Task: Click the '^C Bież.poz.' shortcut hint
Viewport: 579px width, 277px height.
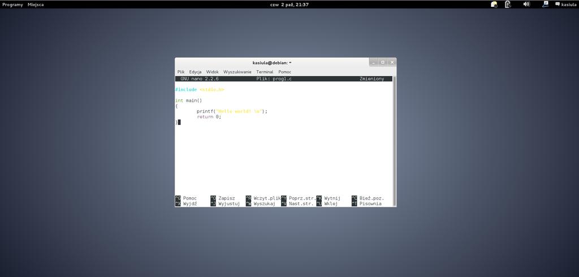Action: point(368,198)
